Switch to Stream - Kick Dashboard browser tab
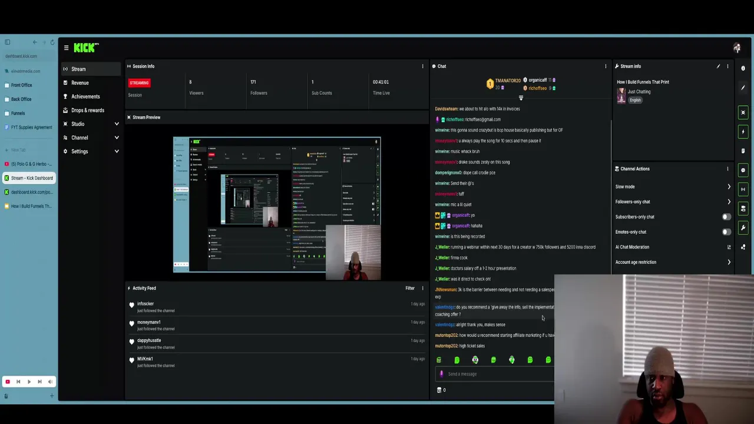 tap(29, 178)
